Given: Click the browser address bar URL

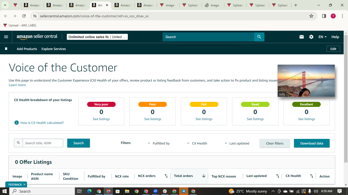Looking at the screenshot, I should pyautogui.click(x=94, y=16).
